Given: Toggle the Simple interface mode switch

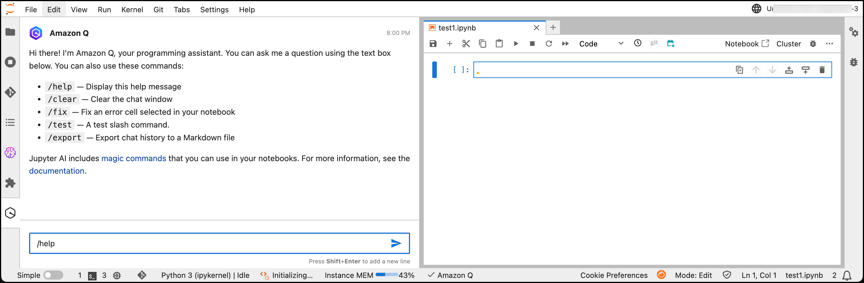Looking at the screenshot, I should click(x=53, y=275).
